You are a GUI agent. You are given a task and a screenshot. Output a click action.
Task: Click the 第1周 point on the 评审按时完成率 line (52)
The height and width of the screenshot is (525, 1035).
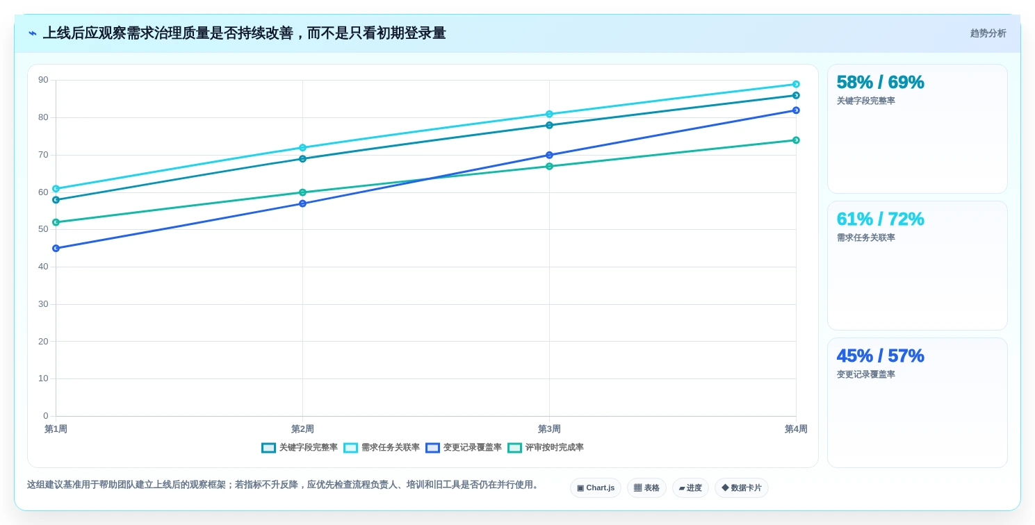pos(56,222)
